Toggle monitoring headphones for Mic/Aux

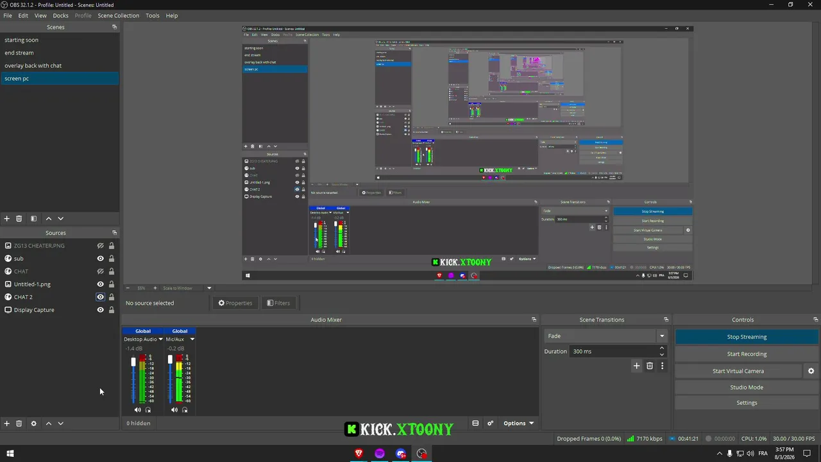click(x=185, y=410)
